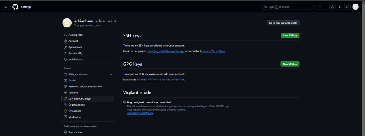The height and width of the screenshot is (136, 365).
Task: Click the shield icon beside Password and authentication
Action: point(66,86)
